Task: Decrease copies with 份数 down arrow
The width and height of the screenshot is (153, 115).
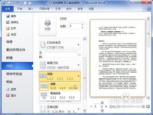Action: (x=83, y=28)
